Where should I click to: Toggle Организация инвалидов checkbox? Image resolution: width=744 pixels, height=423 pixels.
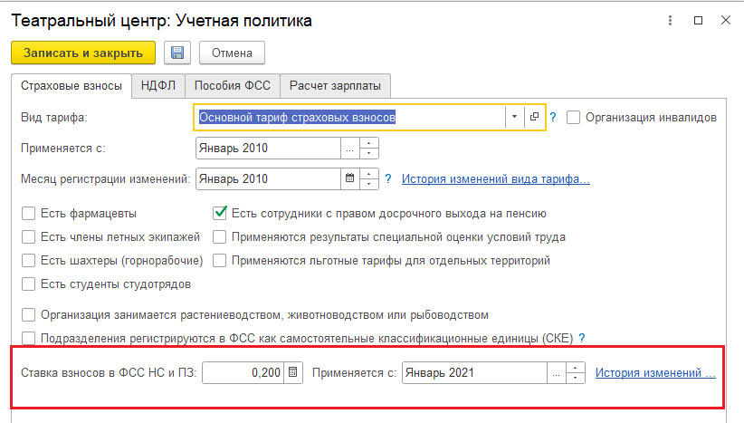[x=573, y=117]
